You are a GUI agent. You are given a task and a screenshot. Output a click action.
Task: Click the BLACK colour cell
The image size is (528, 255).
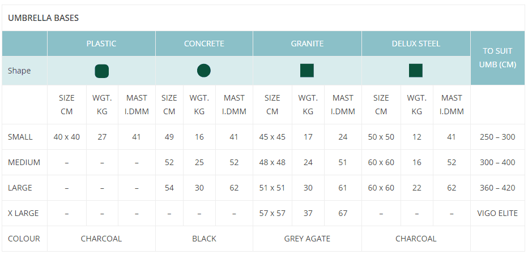click(204, 239)
